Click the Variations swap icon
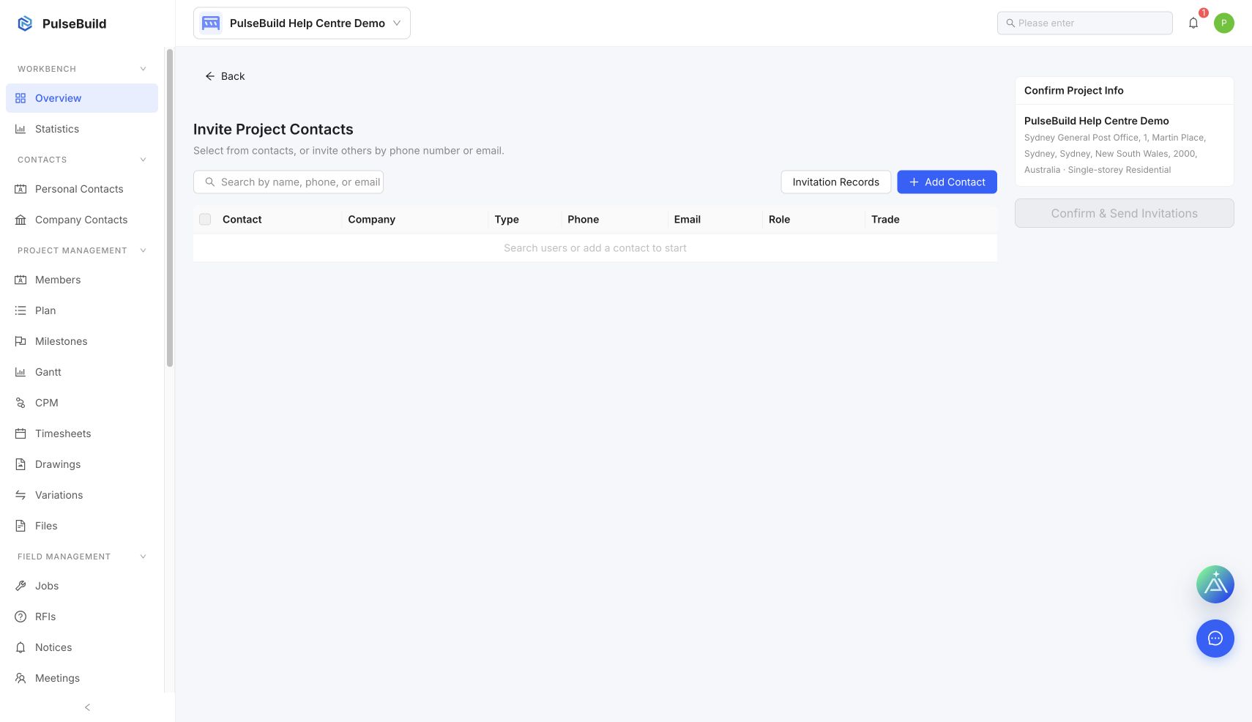 tap(21, 495)
